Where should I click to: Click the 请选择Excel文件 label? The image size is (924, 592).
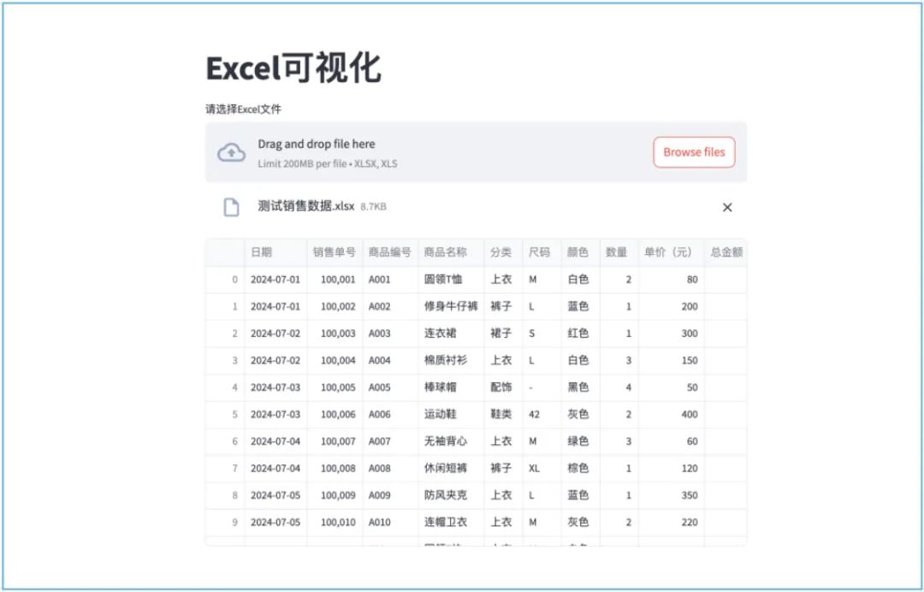[243, 109]
